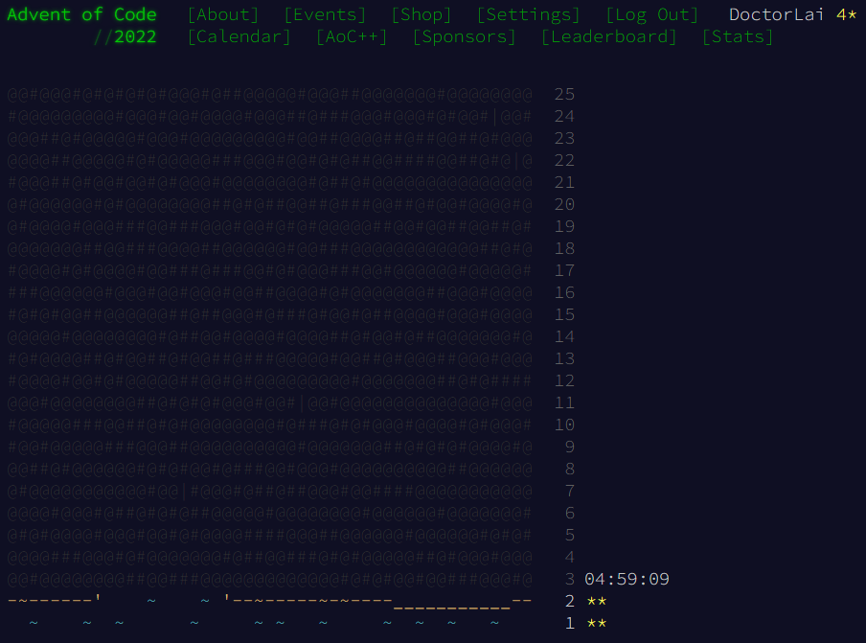
Task: Click the calendar number 20
Action: 564,204
